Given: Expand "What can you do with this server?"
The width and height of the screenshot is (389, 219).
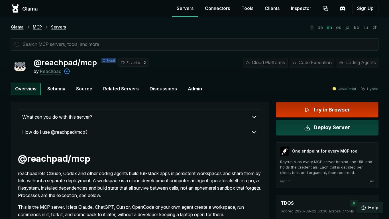Looking at the screenshot, I should [140, 117].
